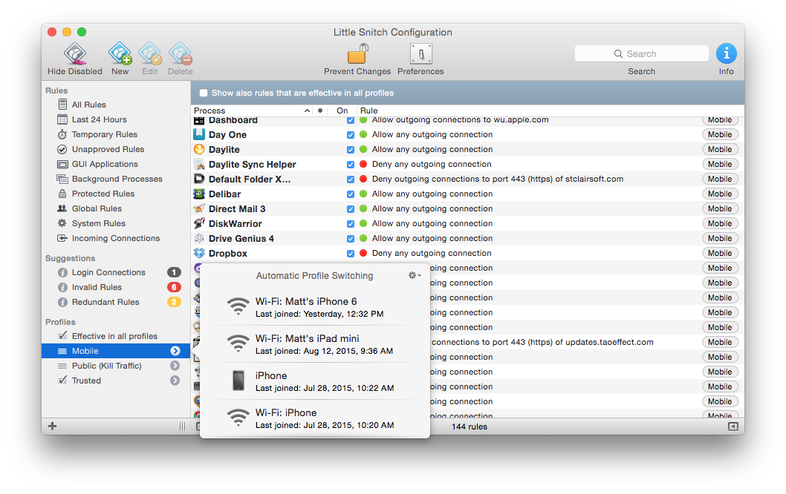
Task: Select Wi-Fi: Matt's iPhone 6 network entry
Action: click(x=315, y=307)
